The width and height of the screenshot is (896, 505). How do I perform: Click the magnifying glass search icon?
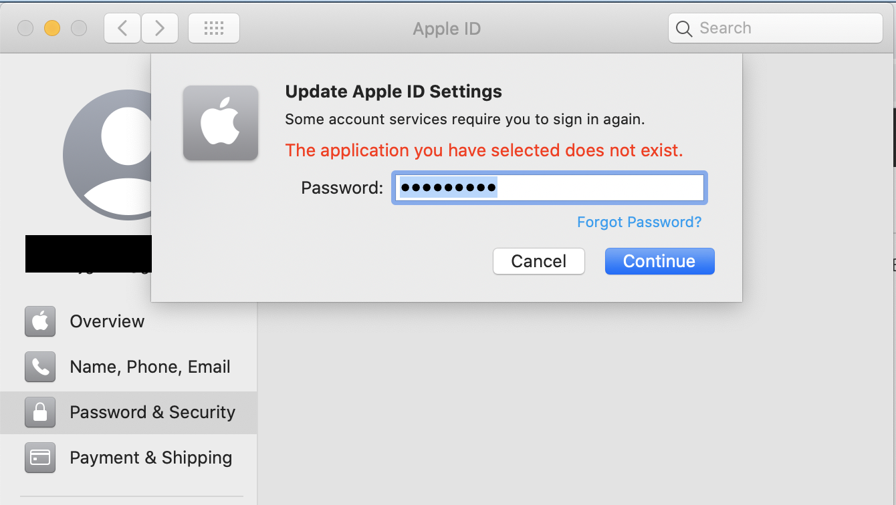tap(683, 29)
